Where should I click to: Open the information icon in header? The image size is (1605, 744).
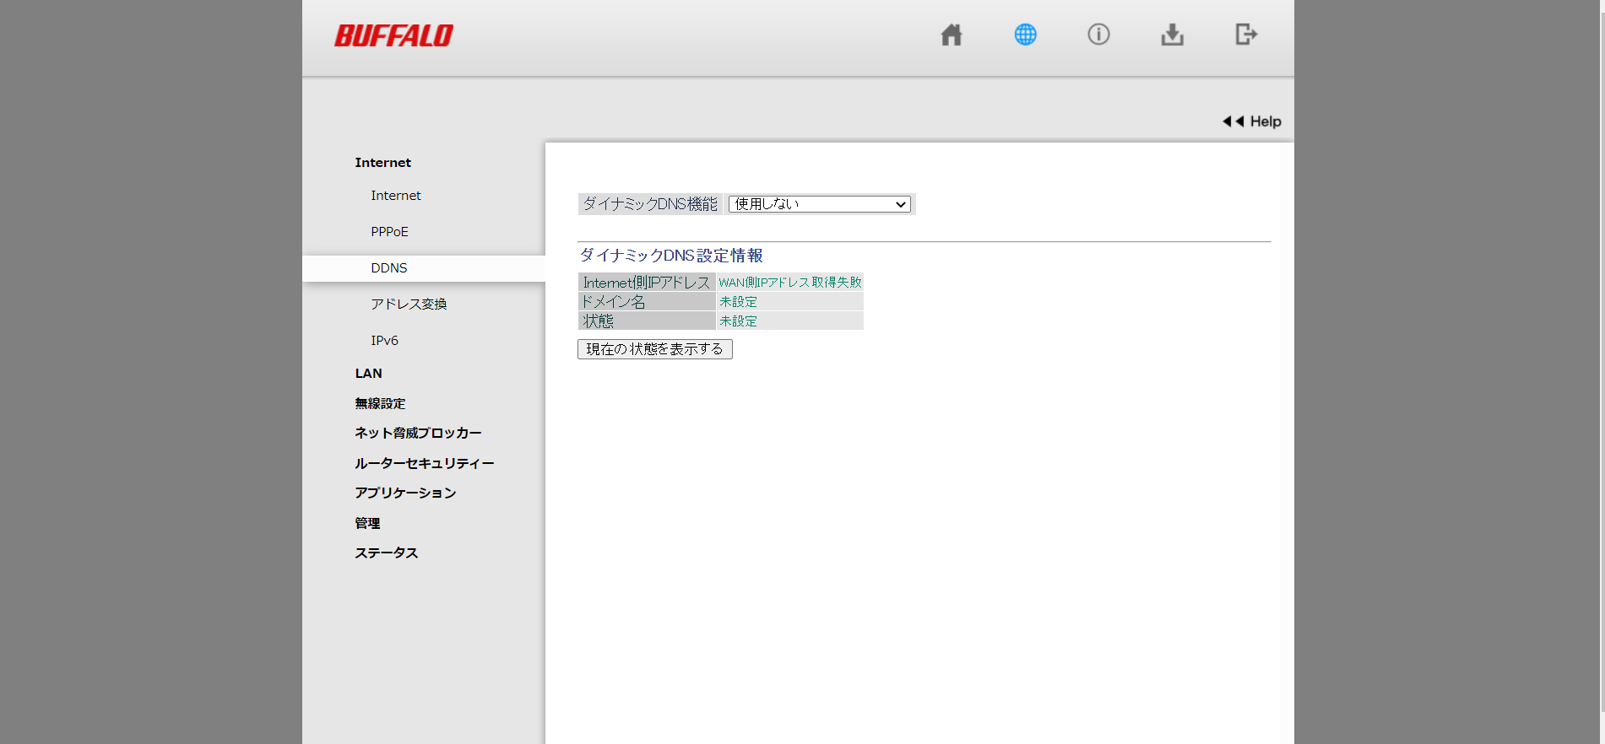tap(1098, 35)
